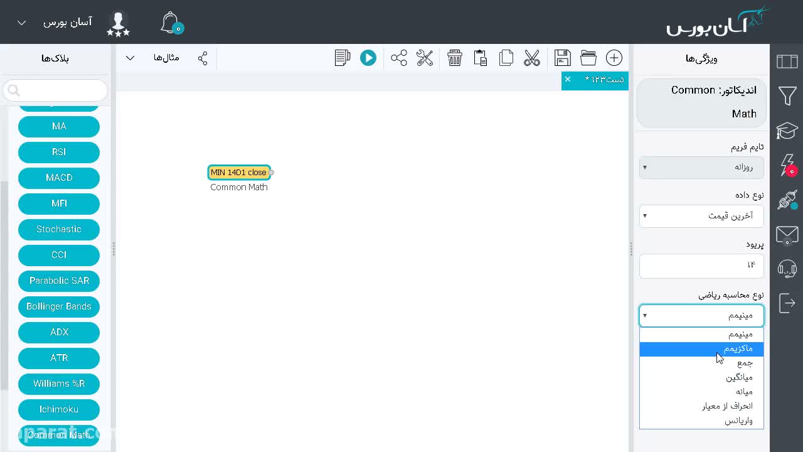This screenshot has height=452, width=803.
Task: Click the filter funnel icon in right sidebar
Action: tap(787, 96)
